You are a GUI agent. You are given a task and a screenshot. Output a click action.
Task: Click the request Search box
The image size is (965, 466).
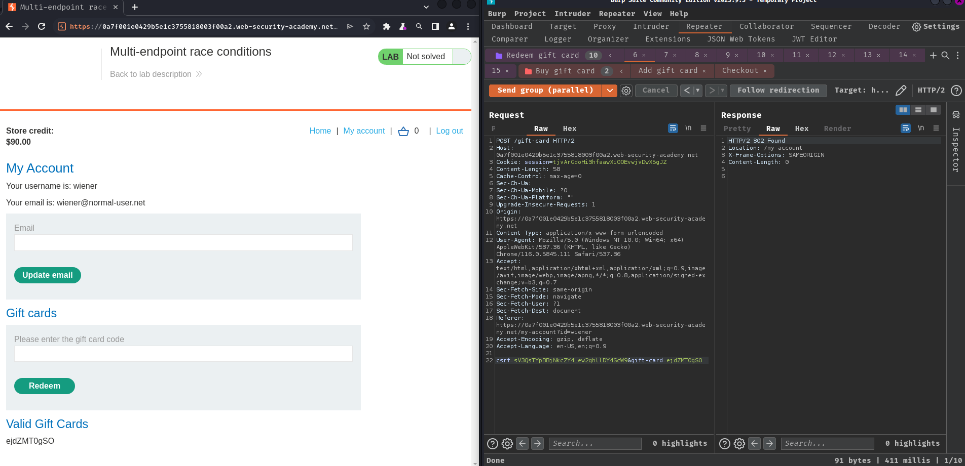(x=595, y=444)
